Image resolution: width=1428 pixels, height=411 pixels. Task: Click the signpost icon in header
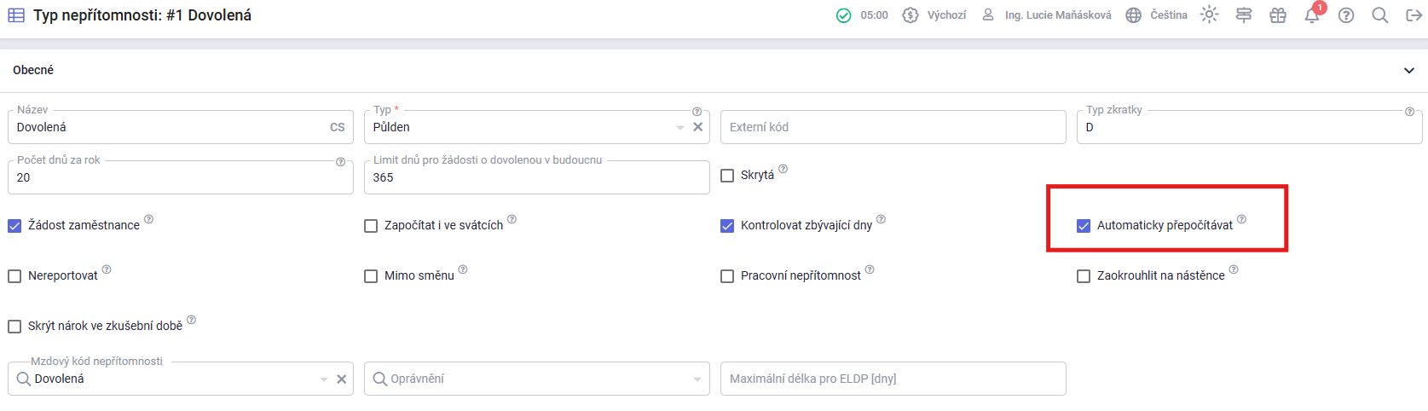tap(1244, 15)
